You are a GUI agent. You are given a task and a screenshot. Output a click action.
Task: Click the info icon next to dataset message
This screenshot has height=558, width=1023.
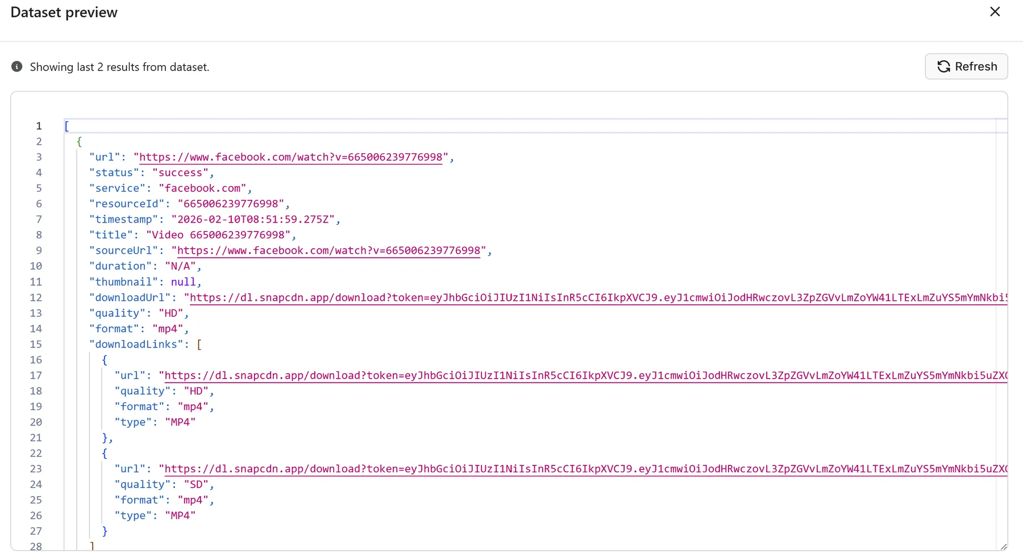(16, 66)
